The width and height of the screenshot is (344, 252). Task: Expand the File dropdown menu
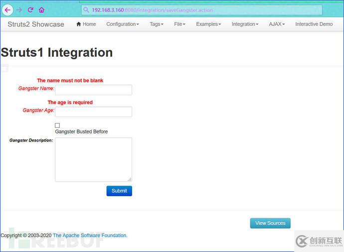[x=179, y=24]
